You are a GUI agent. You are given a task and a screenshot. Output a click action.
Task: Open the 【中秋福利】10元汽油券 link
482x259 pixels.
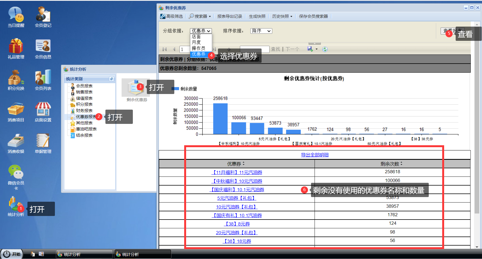pyautogui.click(x=237, y=181)
